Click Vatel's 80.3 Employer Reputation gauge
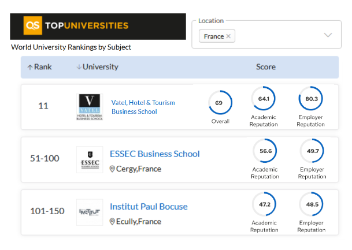 click(x=311, y=98)
